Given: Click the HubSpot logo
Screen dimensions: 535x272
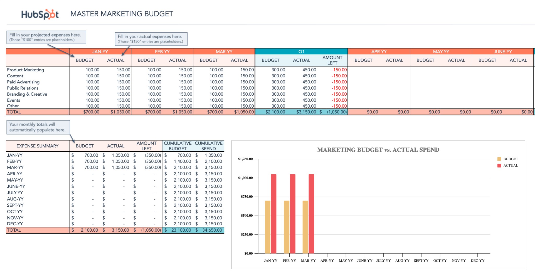Looking at the screenshot, I should 40,14.
